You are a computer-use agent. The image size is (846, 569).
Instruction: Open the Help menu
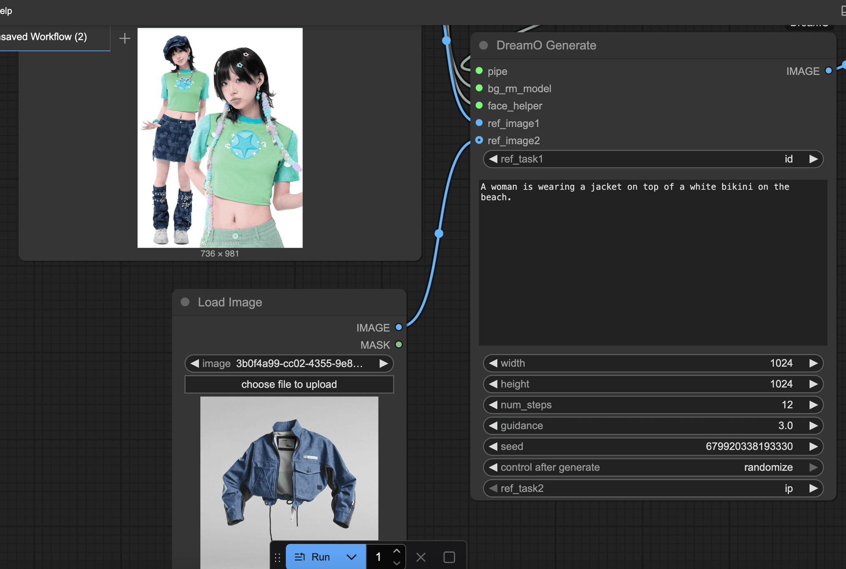pyautogui.click(x=5, y=11)
